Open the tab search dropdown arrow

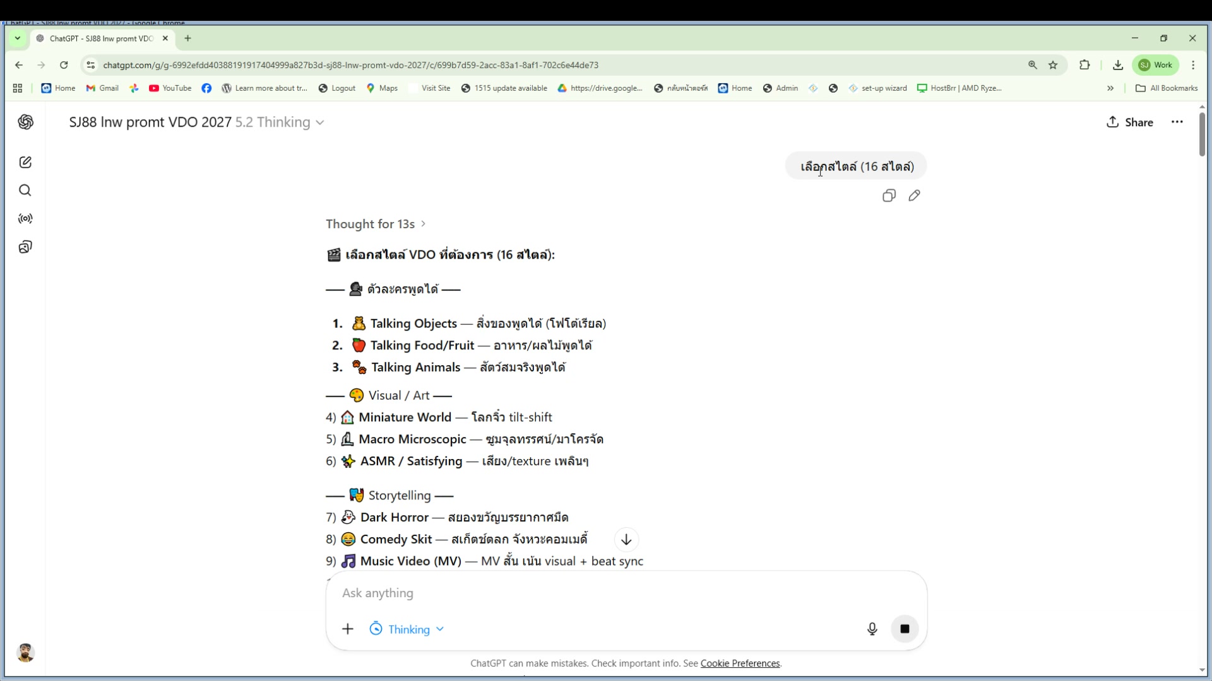click(18, 38)
